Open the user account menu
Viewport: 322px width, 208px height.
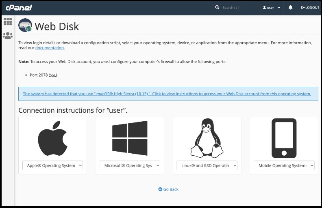(271, 8)
